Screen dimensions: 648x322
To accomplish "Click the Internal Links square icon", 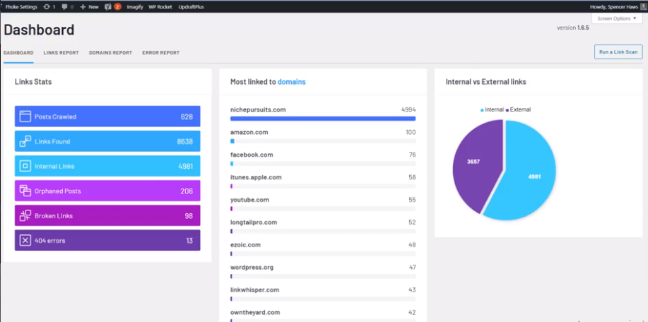I will point(25,166).
